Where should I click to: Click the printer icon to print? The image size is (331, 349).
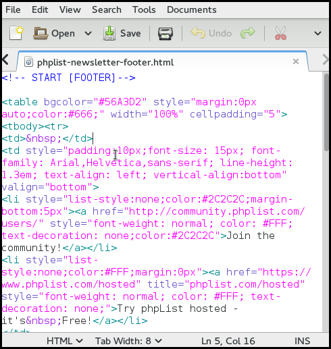(165, 34)
